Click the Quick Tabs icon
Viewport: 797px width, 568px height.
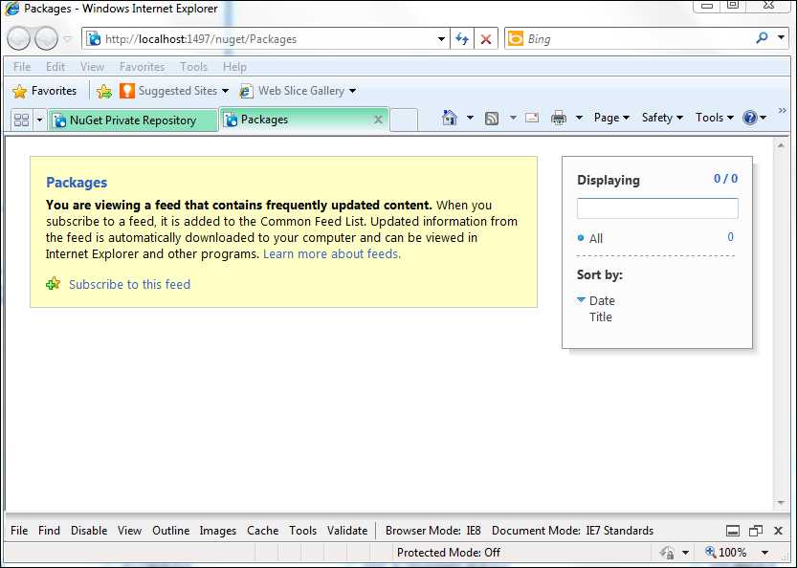pos(21,120)
